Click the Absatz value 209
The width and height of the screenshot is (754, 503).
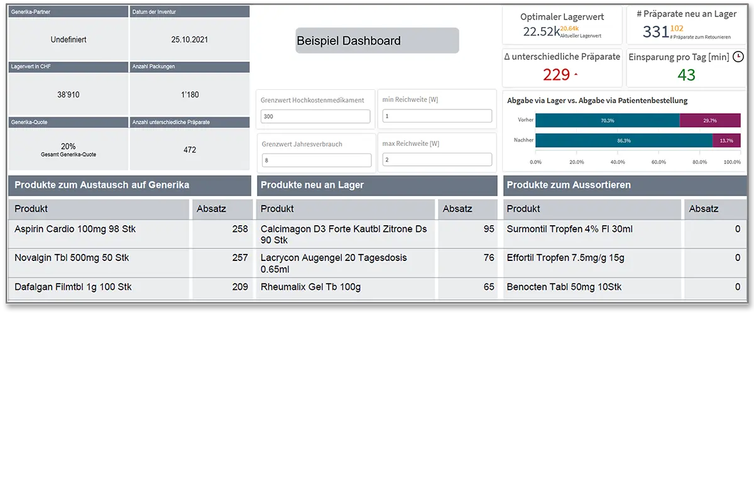240,287
